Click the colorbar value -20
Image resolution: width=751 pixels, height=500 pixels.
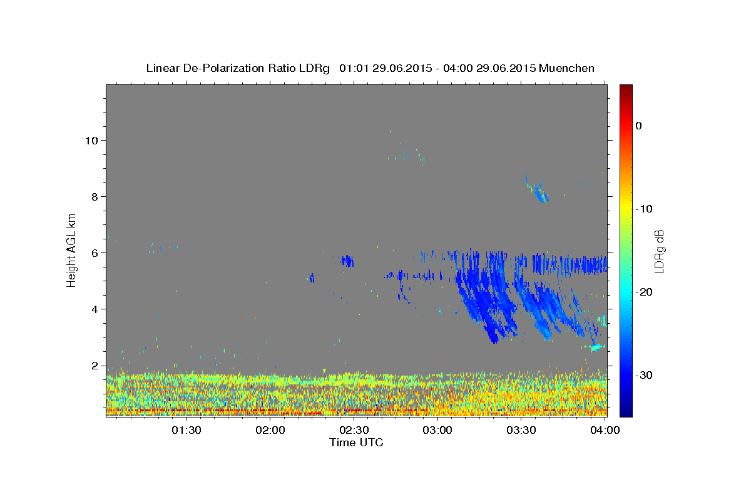pyautogui.click(x=645, y=292)
